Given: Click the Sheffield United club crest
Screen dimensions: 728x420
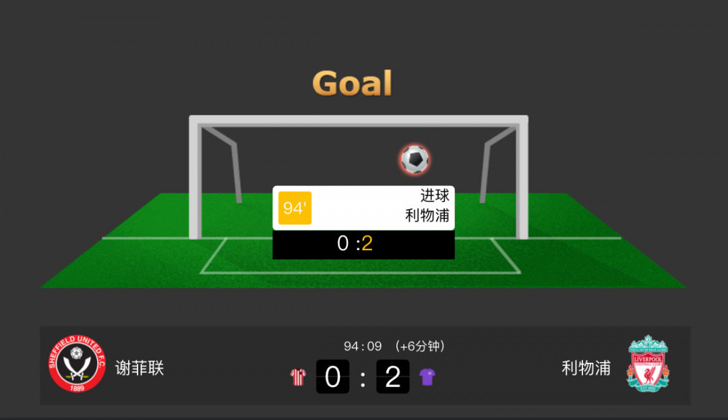Looking at the screenshot, I should coord(77,363).
